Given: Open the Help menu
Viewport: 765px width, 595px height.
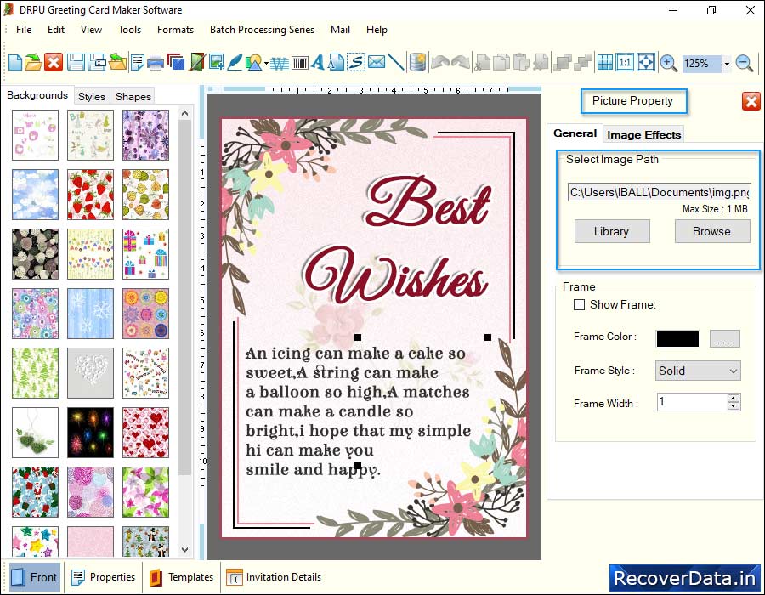Looking at the screenshot, I should click(x=377, y=29).
